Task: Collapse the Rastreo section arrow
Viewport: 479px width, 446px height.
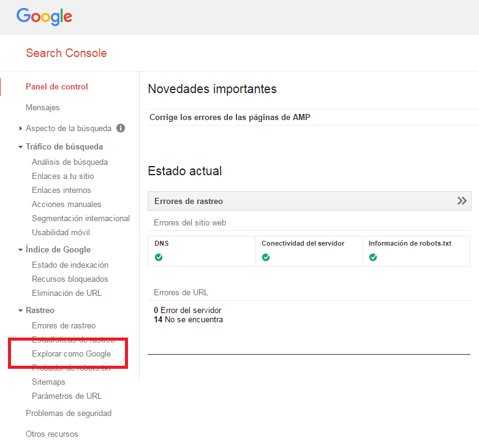Action: [x=20, y=311]
